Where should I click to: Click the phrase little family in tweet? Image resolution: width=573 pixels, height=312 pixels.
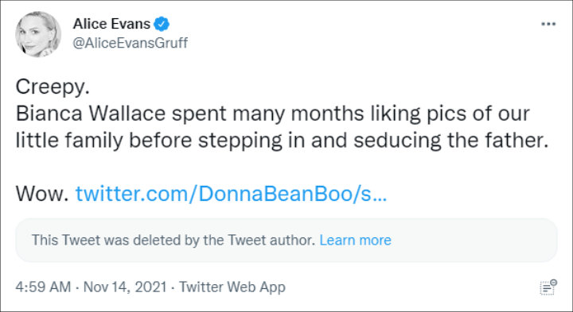coord(69,141)
